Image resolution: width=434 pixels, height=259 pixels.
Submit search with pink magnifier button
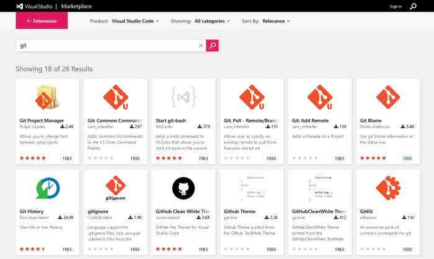[x=212, y=46]
